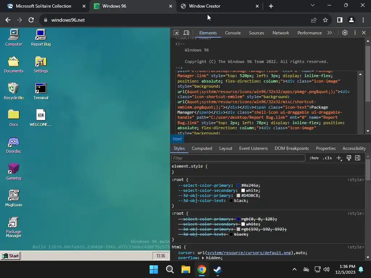Toggle rendering emulations paintbrush icon
371x278 pixels.
pyautogui.click(x=349, y=158)
